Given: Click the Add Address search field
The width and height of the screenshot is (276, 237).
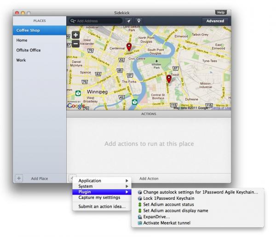Looking at the screenshot, I should [96, 21].
